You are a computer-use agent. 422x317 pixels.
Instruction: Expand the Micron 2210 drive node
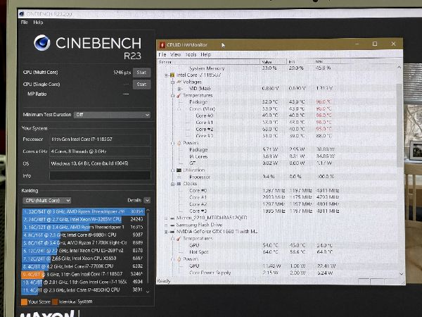point(166,218)
